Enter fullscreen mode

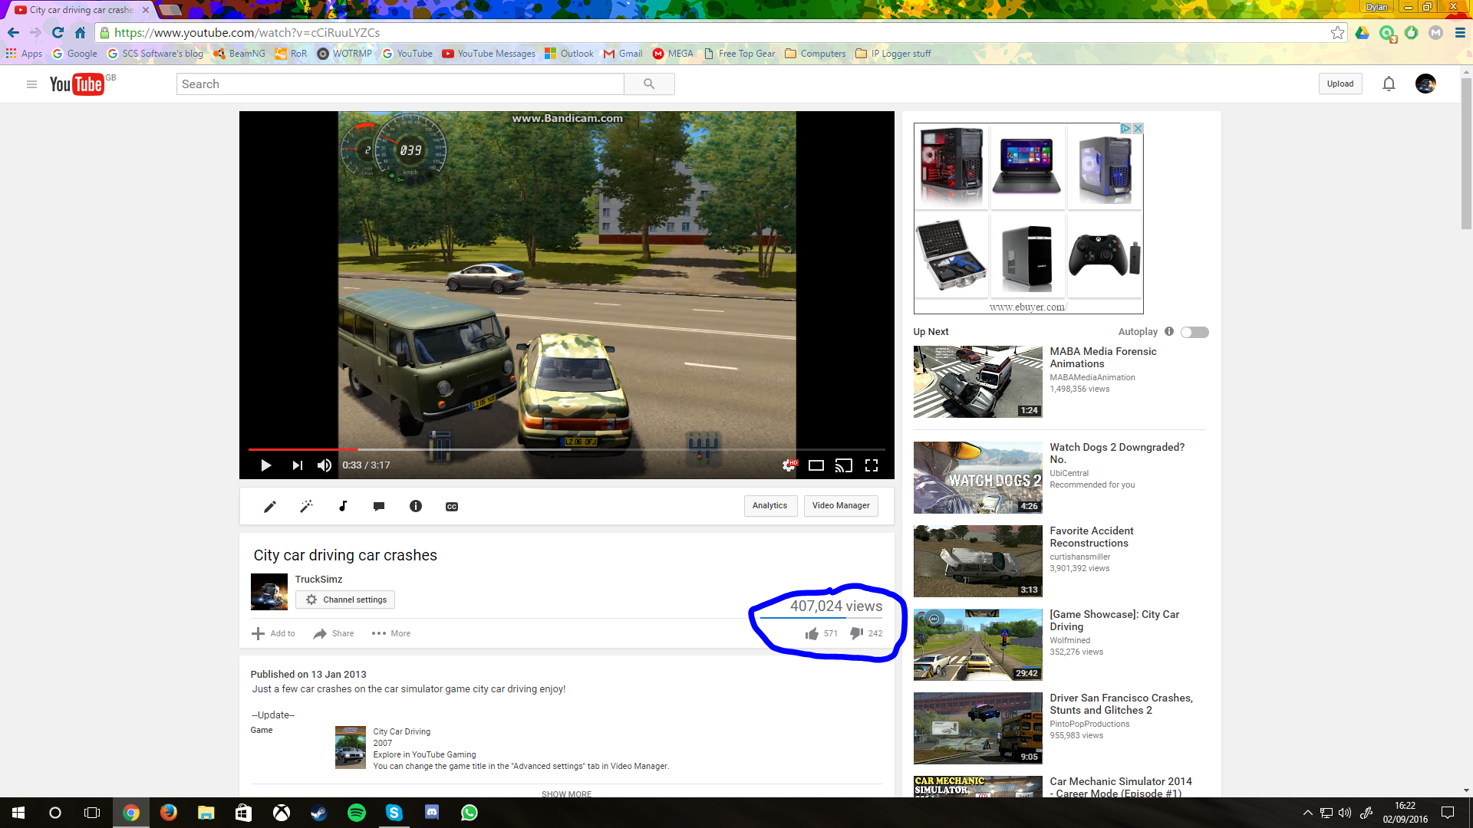872,465
